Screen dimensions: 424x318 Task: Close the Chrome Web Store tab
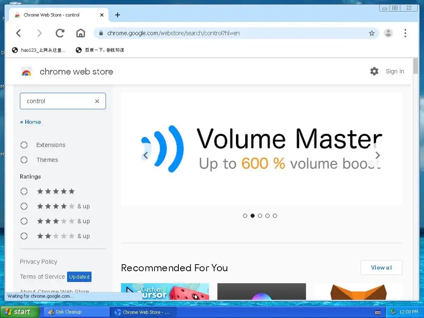(x=102, y=15)
